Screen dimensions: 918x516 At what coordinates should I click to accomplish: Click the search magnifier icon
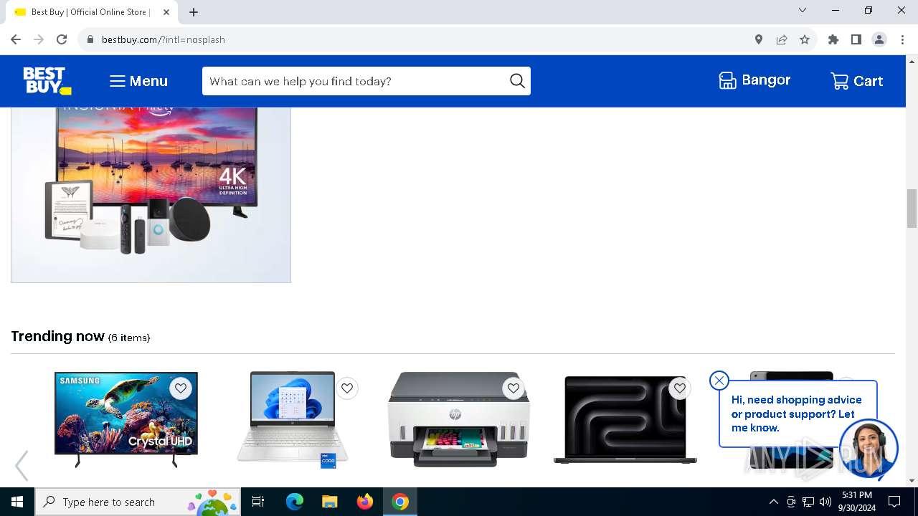[517, 81]
